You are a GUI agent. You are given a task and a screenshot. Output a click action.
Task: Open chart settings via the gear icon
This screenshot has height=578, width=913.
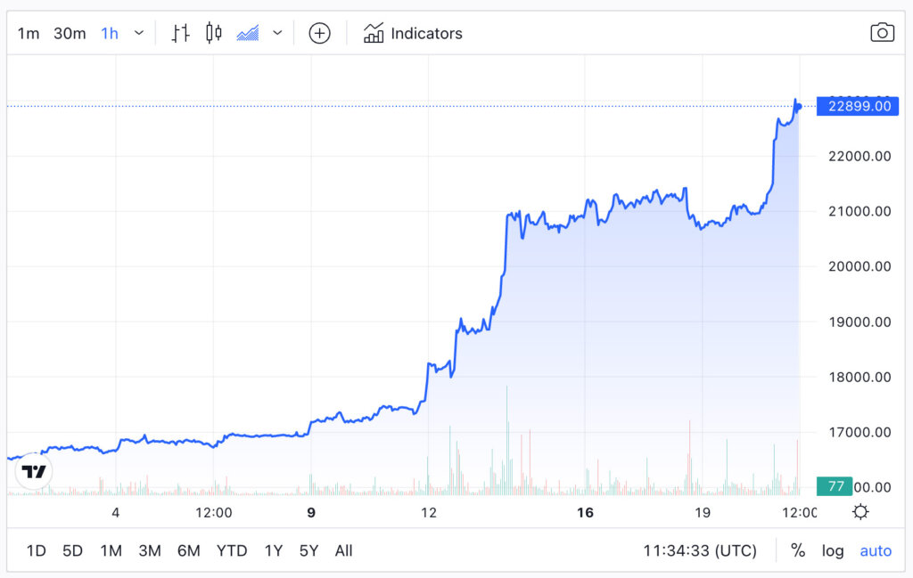[860, 511]
